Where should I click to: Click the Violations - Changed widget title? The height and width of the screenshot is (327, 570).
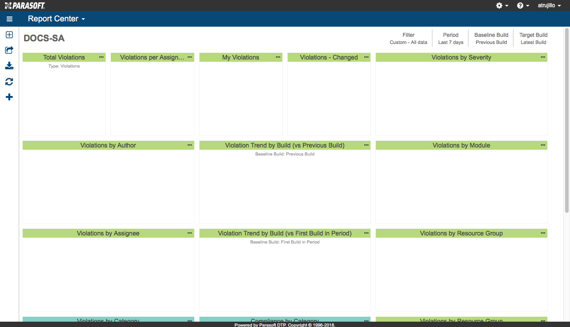(x=329, y=57)
